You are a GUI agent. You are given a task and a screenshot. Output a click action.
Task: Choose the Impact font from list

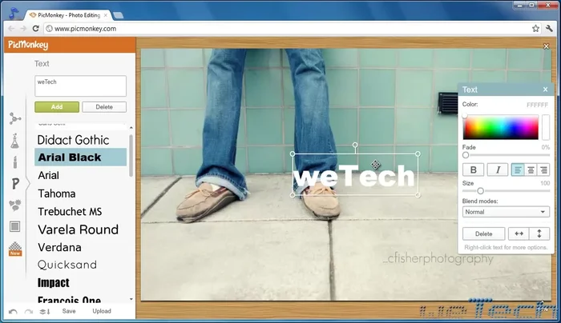(x=54, y=283)
